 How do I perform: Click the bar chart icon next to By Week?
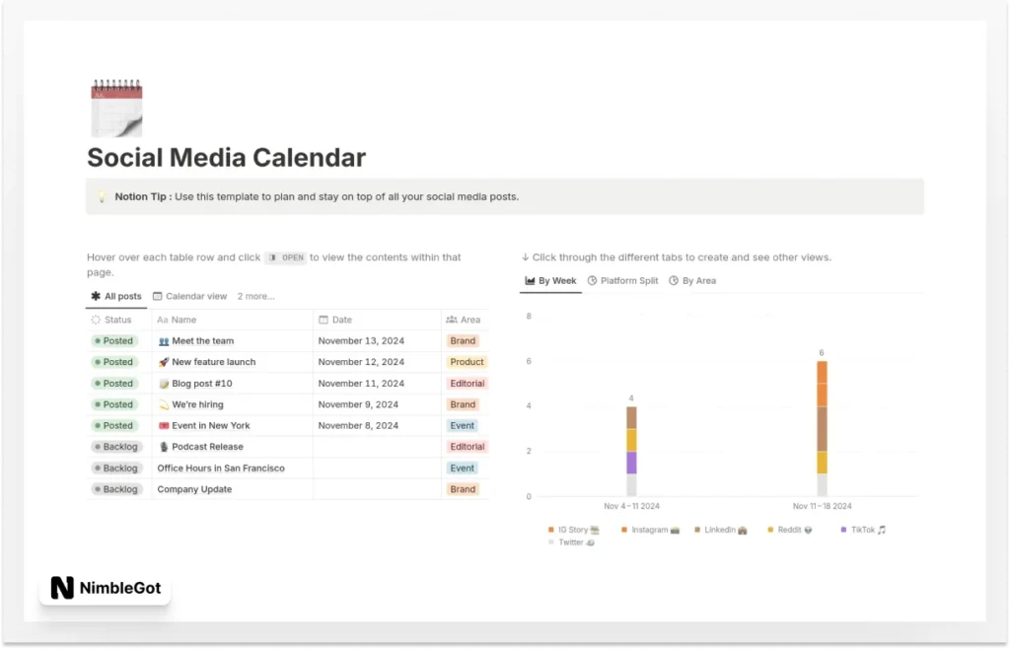click(530, 281)
